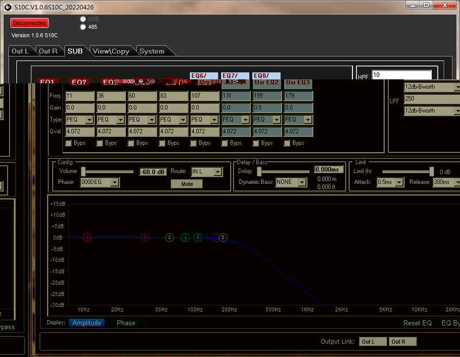The image size is (460, 357).
Task: Select white EQ node 8 on the graph
Action: 223,237
